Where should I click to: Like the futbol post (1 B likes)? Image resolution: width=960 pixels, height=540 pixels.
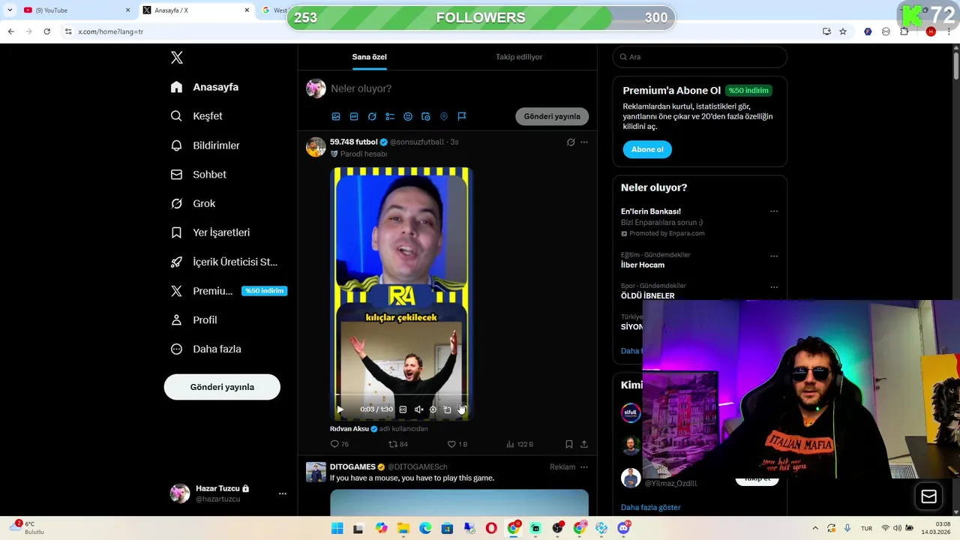click(457, 444)
